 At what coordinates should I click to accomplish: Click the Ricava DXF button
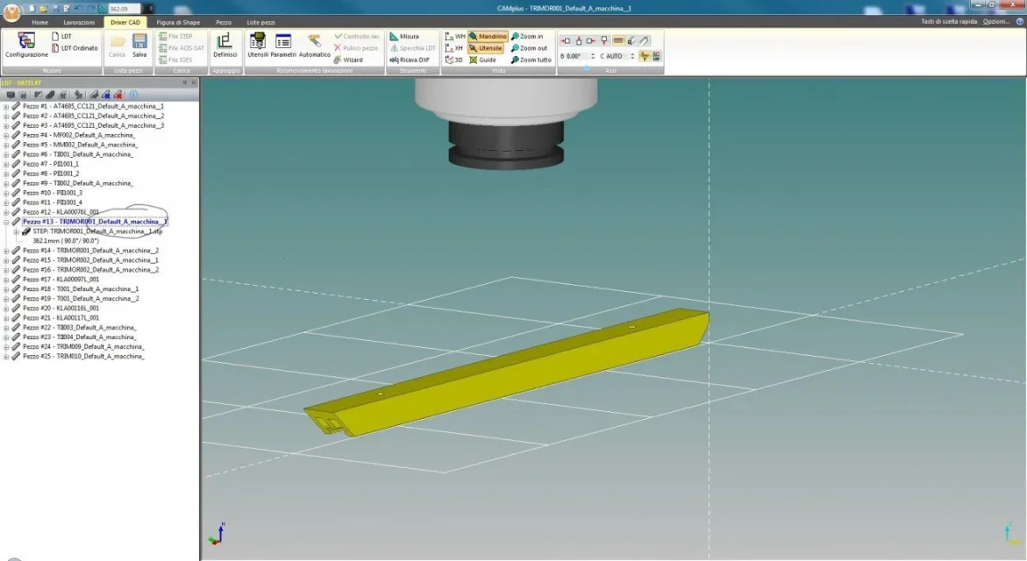click(x=410, y=60)
